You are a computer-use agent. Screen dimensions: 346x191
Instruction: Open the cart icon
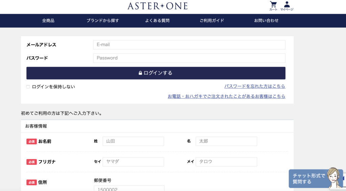click(x=273, y=6)
